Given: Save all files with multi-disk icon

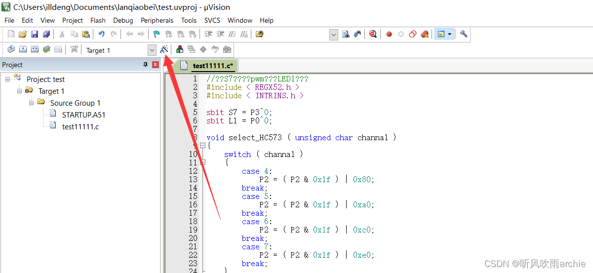Looking at the screenshot, I should (x=46, y=34).
